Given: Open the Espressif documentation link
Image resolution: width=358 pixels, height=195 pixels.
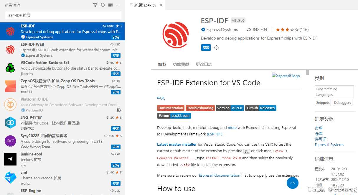Looking at the screenshot, I should 220,175.
